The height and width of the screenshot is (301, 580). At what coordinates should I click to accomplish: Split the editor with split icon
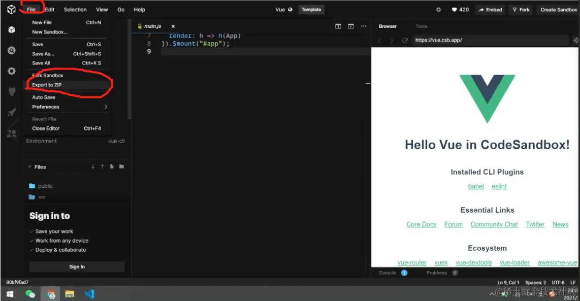338,26
